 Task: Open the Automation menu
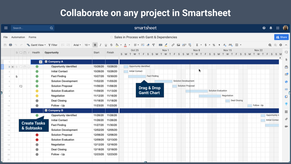[x=18, y=37]
